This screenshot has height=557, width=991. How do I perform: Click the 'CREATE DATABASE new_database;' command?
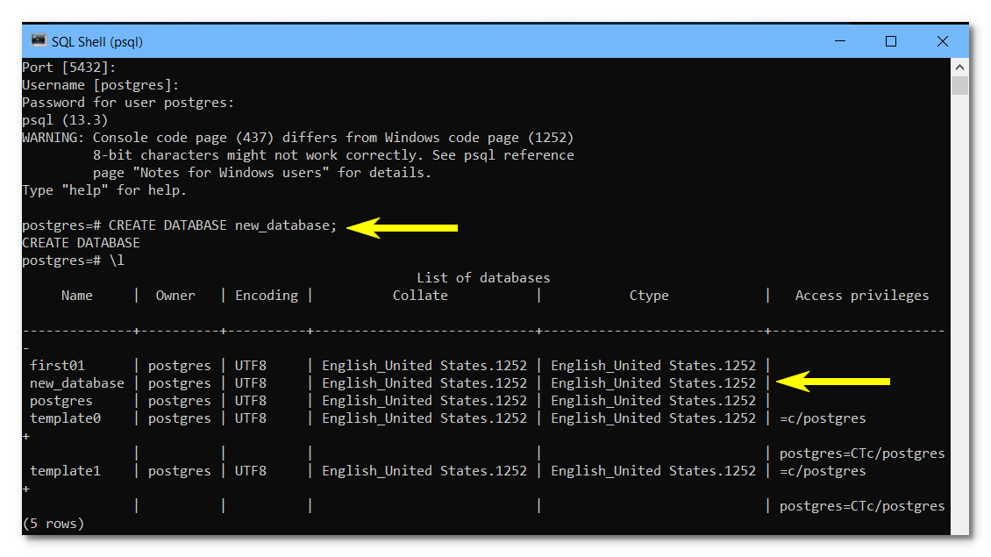click(x=223, y=225)
